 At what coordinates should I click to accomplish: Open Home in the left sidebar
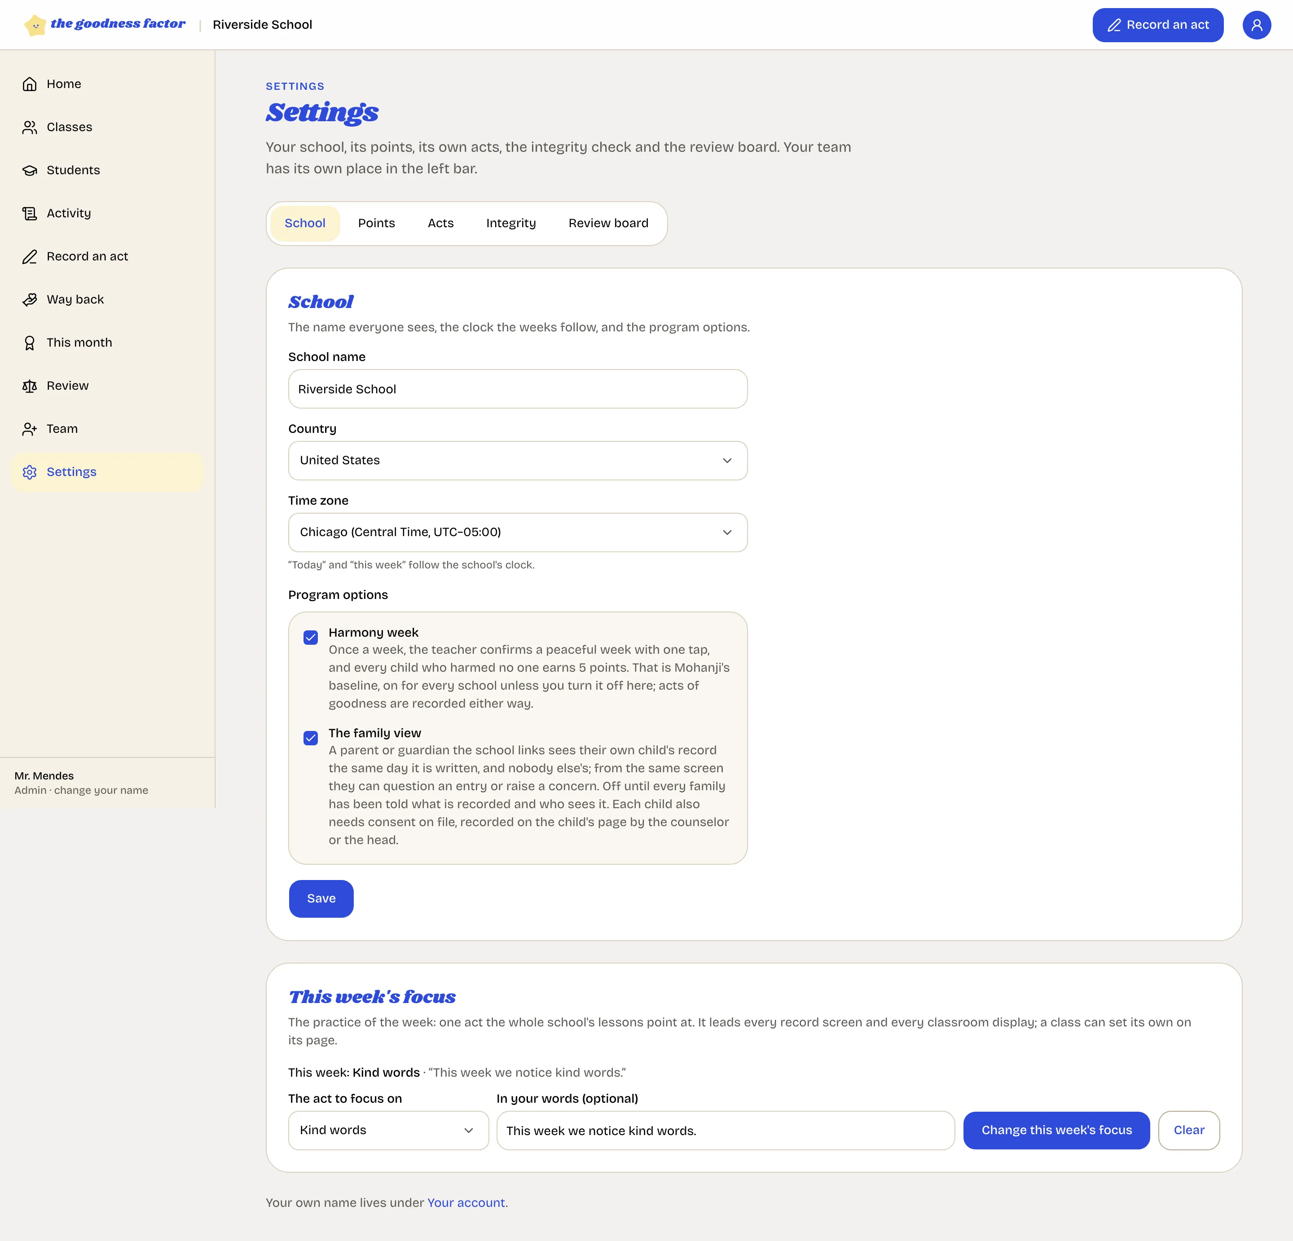[x=107, y=84]
